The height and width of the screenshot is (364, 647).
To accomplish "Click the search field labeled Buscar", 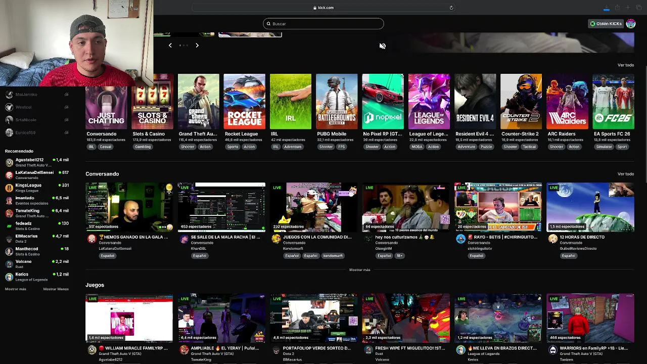I will pyautogui.click(x=323, y=24).
